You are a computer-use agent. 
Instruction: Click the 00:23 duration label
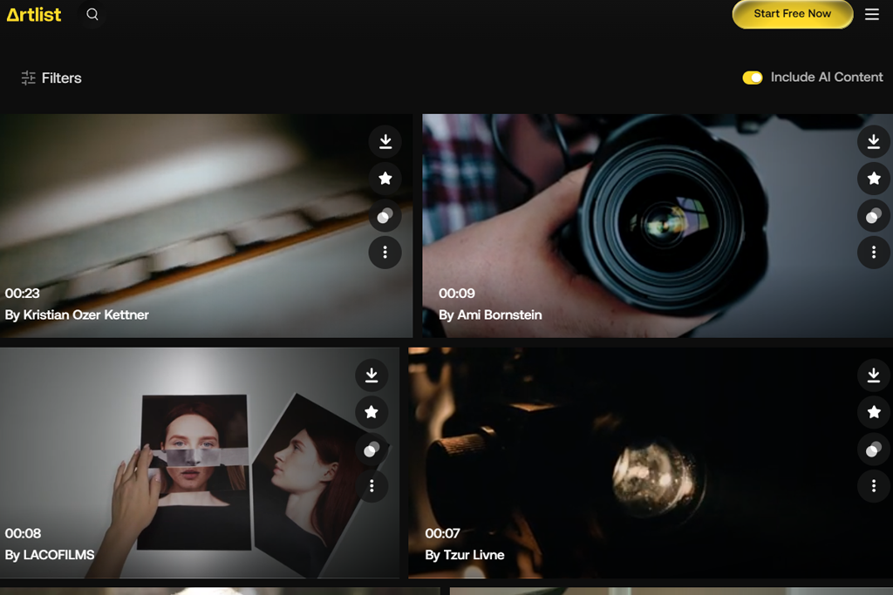coord(22,293)
